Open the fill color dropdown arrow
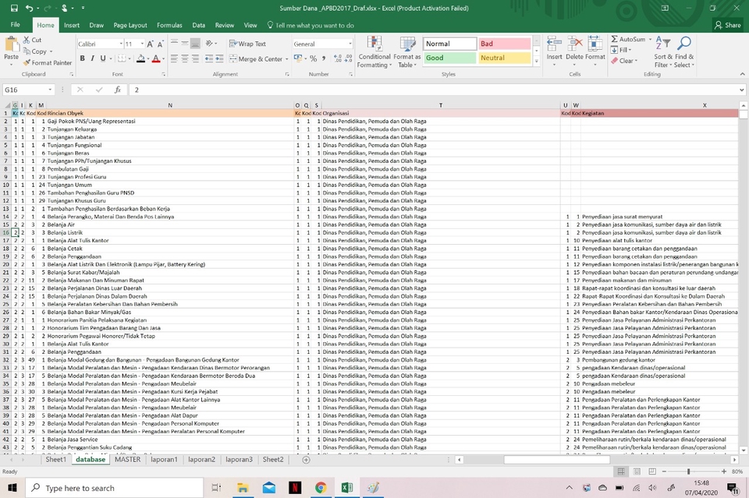Viewport: 749px width, 498px height. pyautogui.click(x=148, y=59)
